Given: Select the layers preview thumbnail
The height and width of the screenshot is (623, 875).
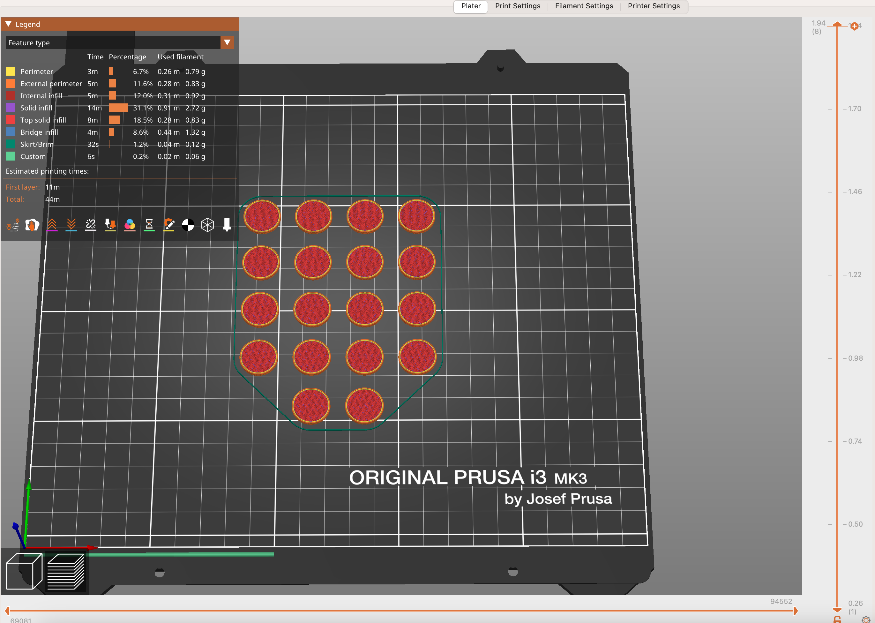Looking at the screenshot, I should (66, 571).
